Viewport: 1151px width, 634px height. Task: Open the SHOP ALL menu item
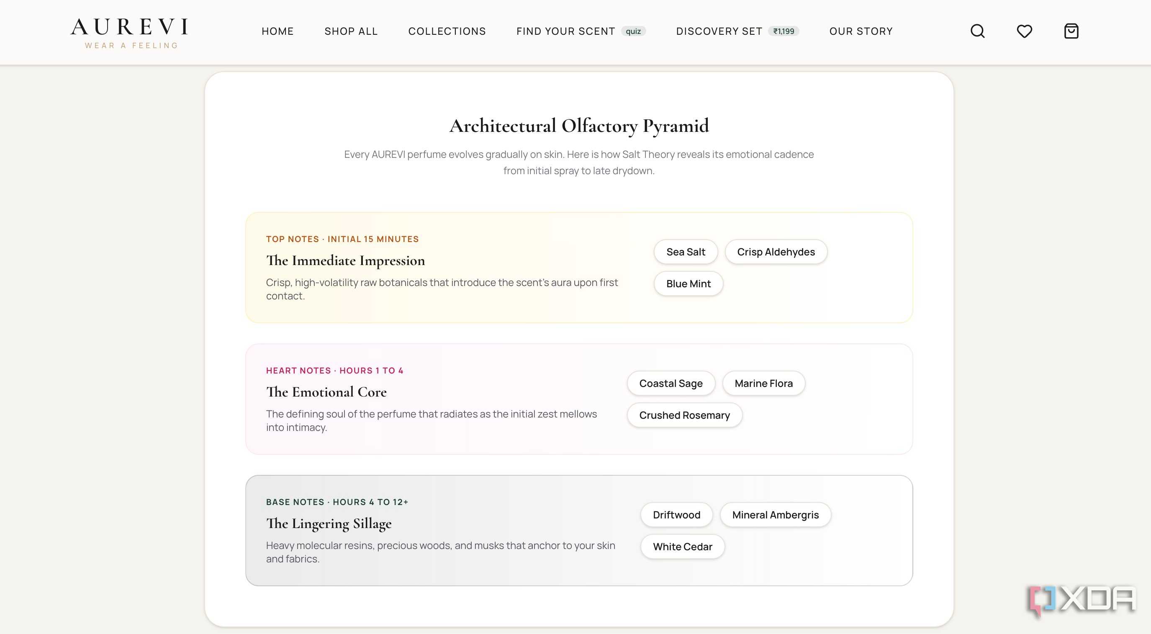(351, 31)
